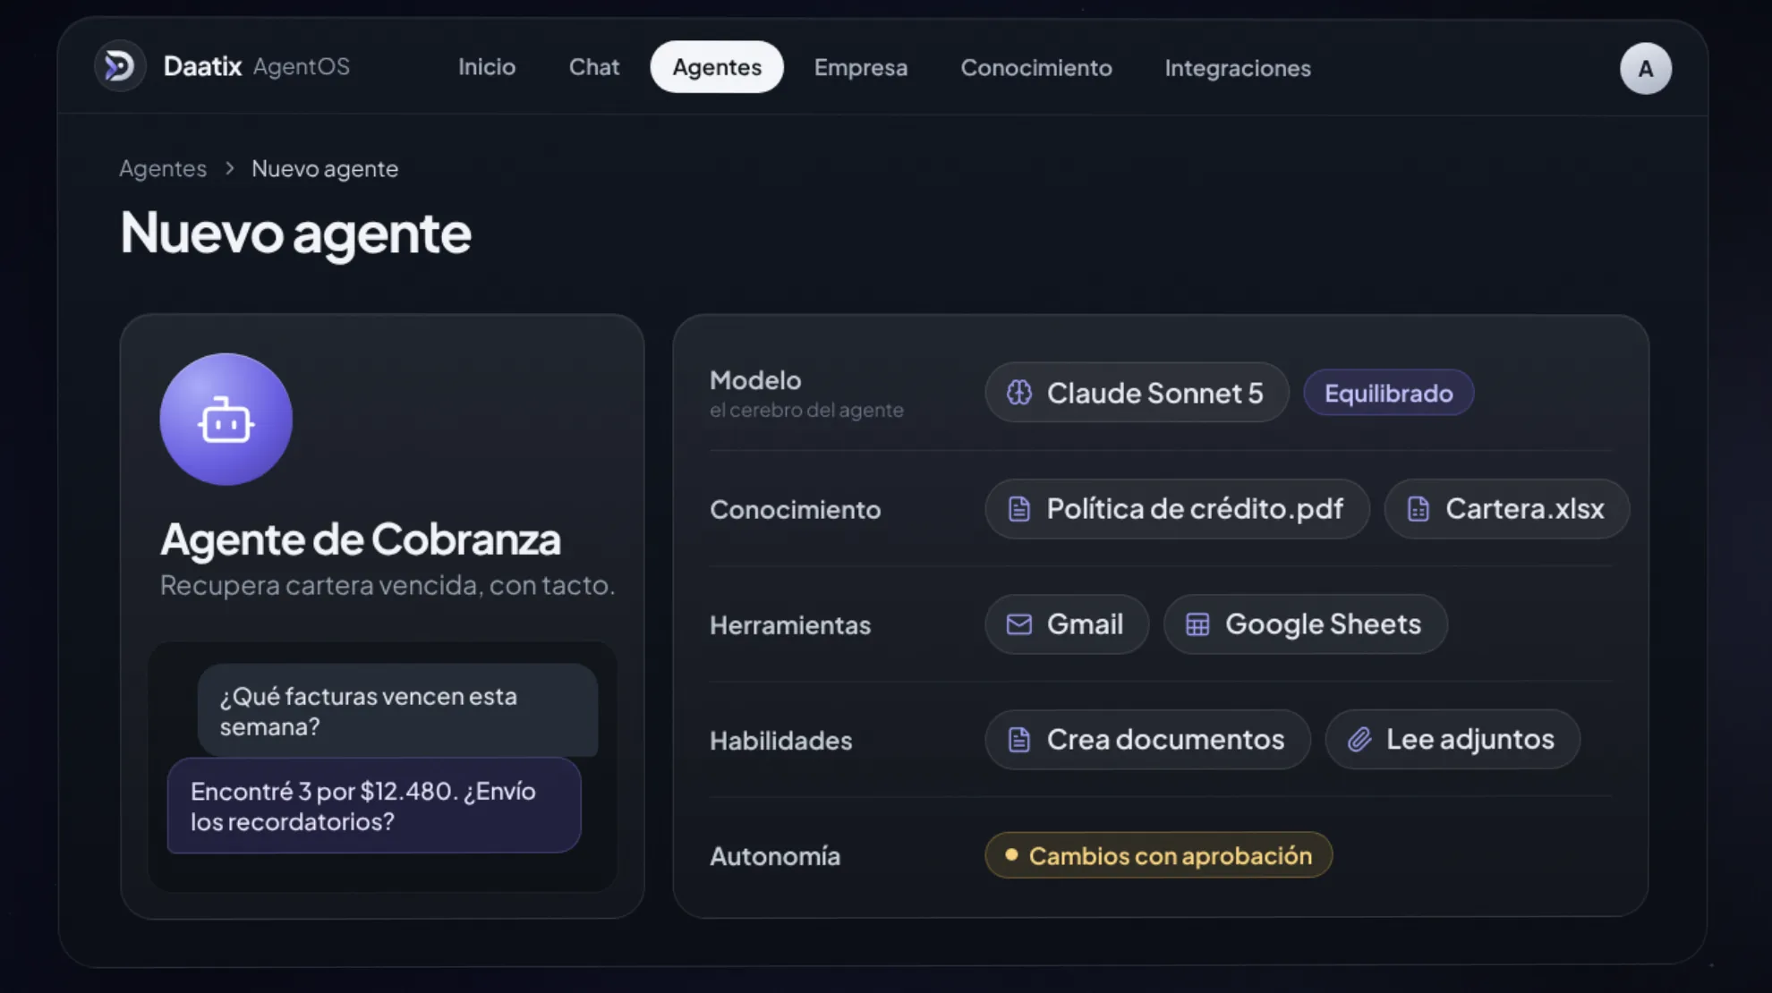Screen dimensions: 1772x993
Task: Click the yellow dot on Cambios con aprobación
Action: coord(1011,854)
